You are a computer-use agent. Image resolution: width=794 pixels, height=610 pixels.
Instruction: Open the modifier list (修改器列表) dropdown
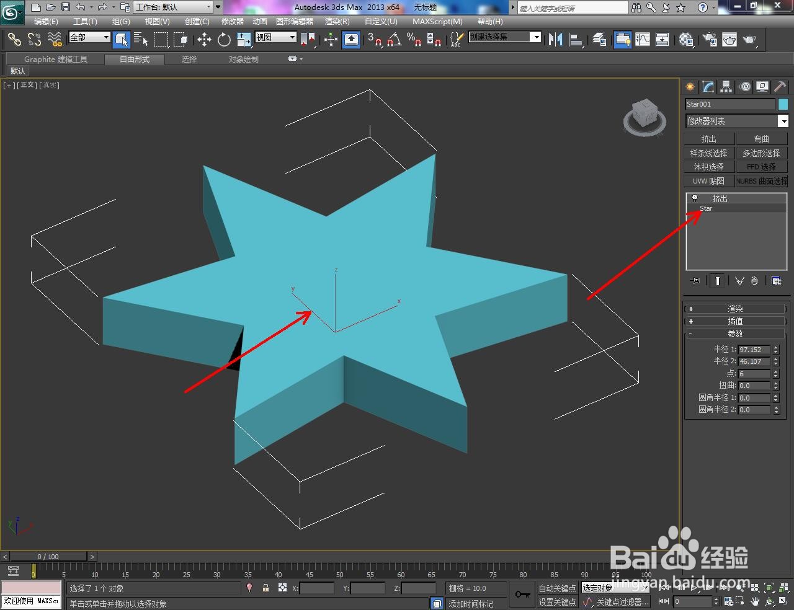(736, 121)
